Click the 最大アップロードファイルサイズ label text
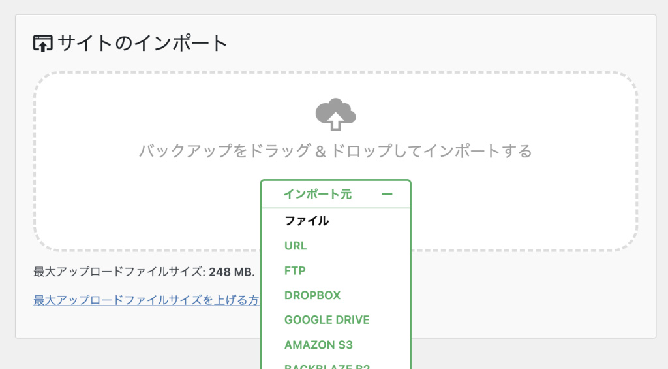Screen dimensions: 668x369 tap(119, 272)
